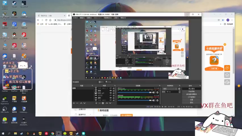
Task: Close the Douyu companion ad
Action: (x=225, y=44)
